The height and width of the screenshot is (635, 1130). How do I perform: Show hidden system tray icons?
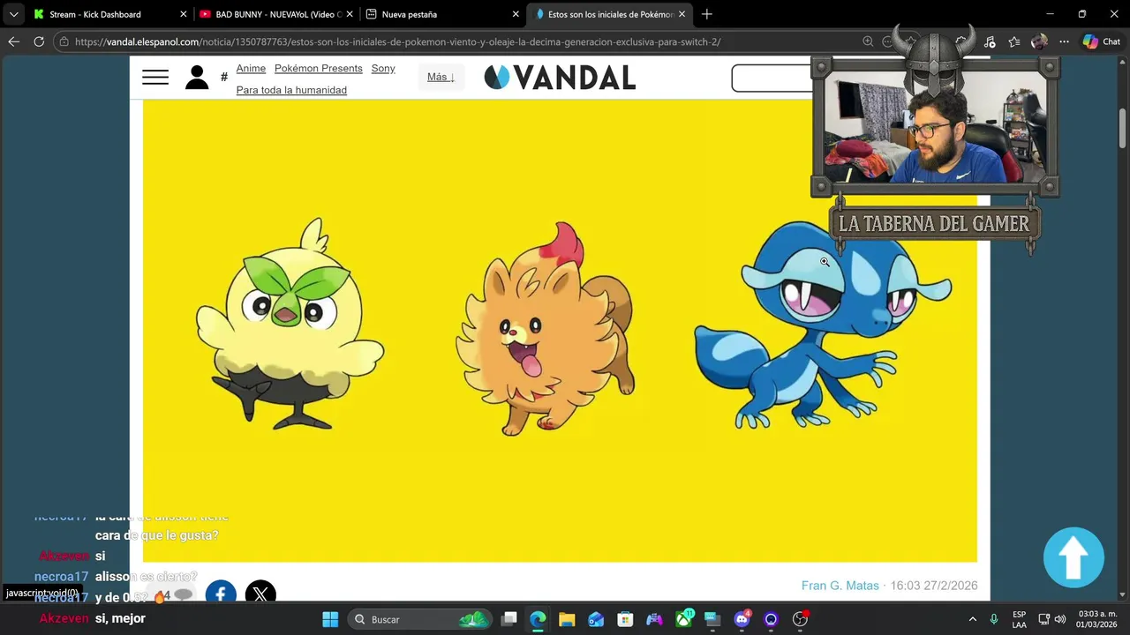973,619
